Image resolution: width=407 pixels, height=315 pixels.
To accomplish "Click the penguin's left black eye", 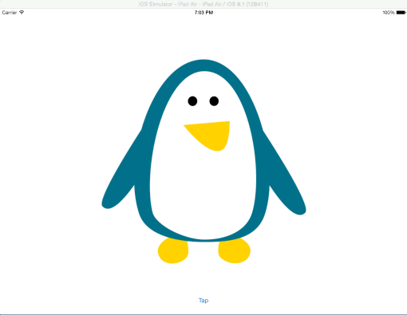I will pos(192,101).
